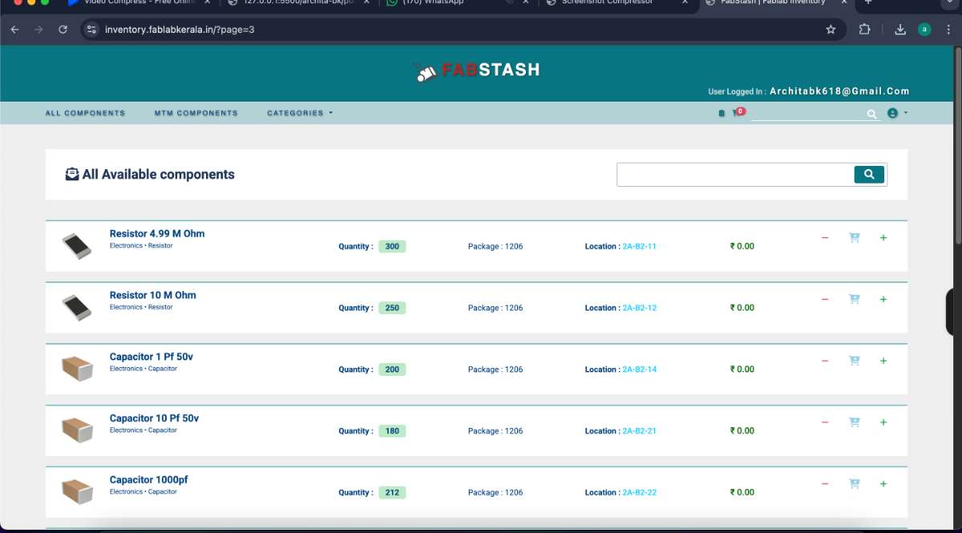Click the teal search button for components
Viewport: 962px width, 533px height.
(x=869, y=174)
